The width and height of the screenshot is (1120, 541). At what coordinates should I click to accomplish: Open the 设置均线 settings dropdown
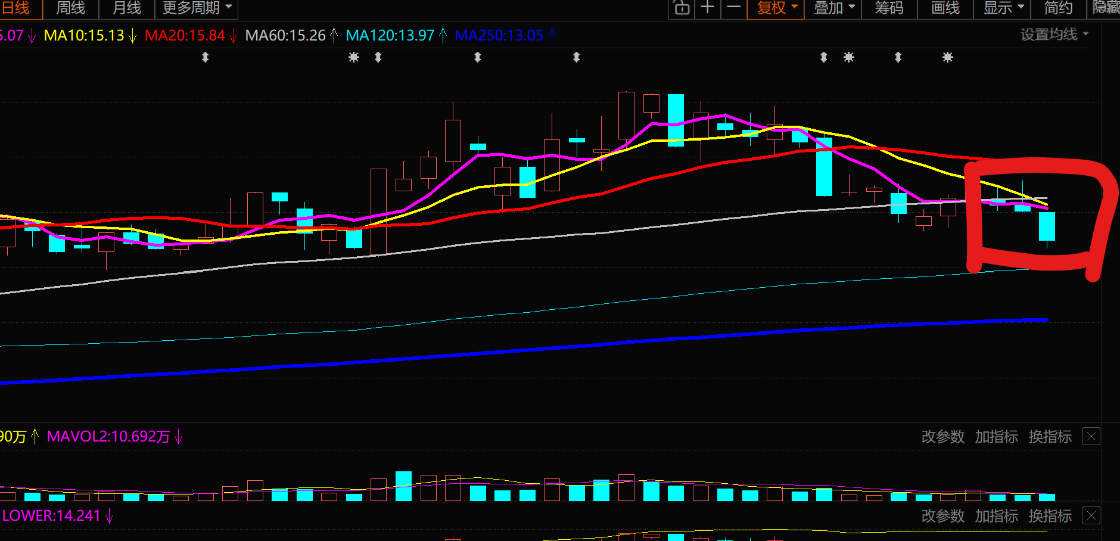1054,35
